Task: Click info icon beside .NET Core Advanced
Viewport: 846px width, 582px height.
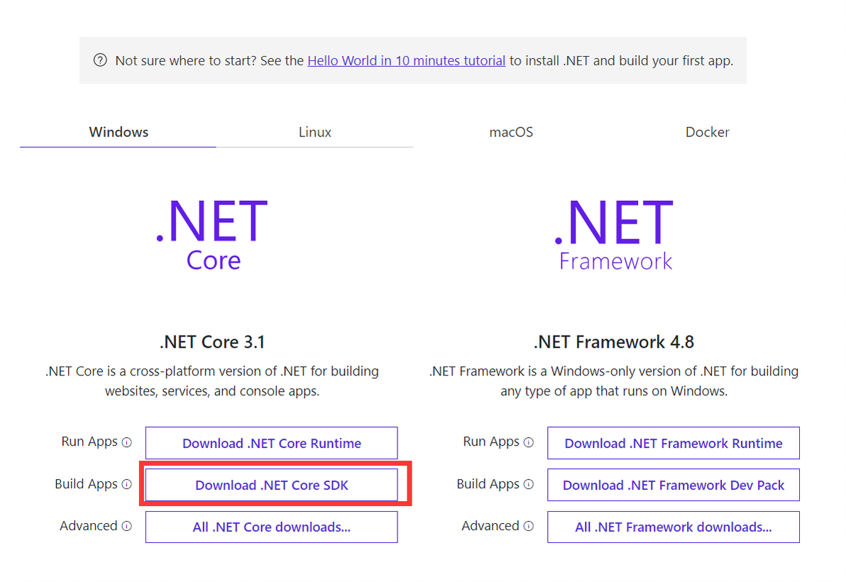Action: (x=126, y=527)
